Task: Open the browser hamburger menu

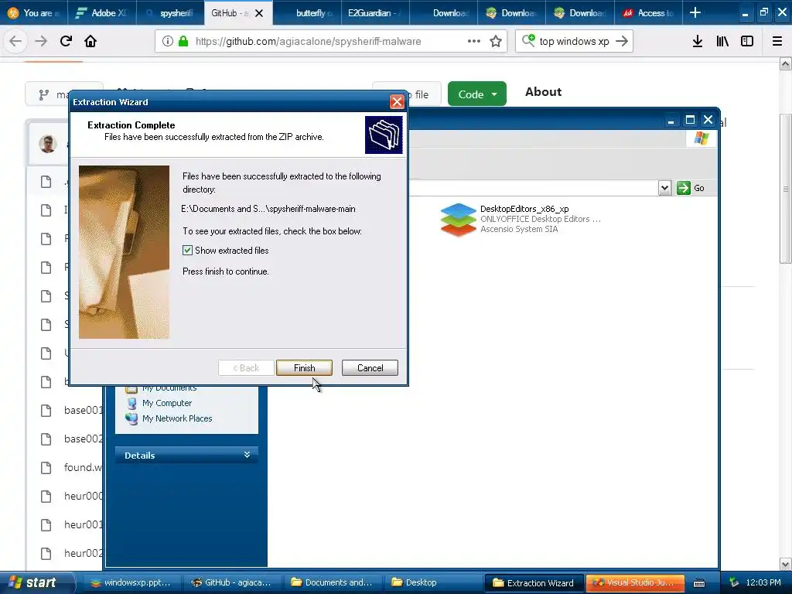Action: tap(777, 41)
